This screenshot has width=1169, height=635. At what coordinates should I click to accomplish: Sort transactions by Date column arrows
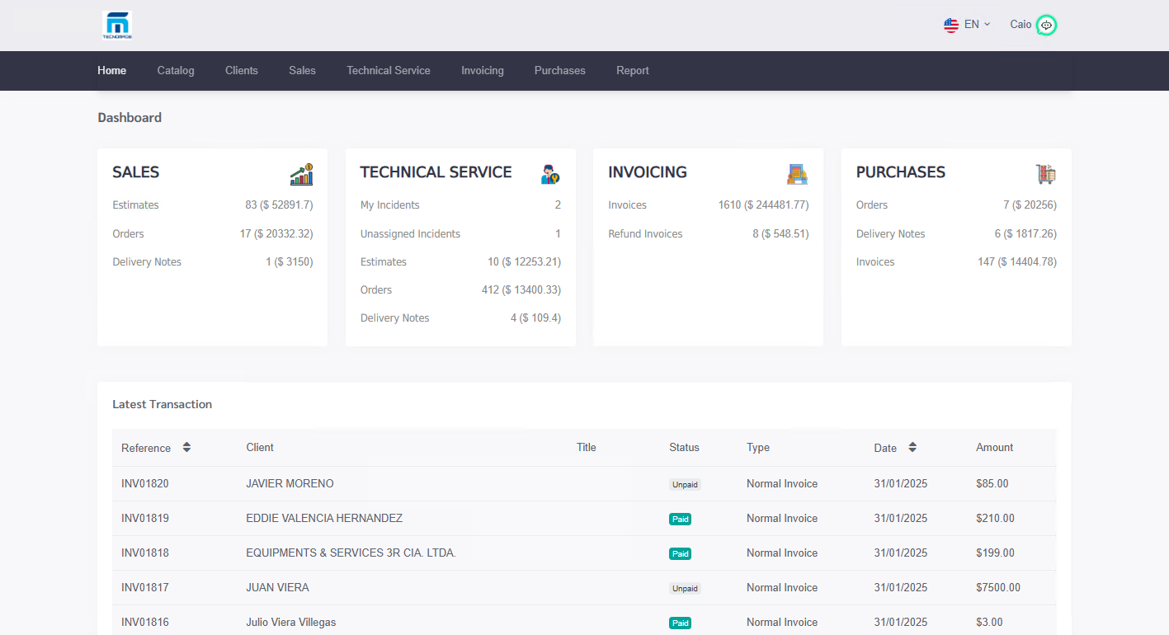(x=912, y=447)
